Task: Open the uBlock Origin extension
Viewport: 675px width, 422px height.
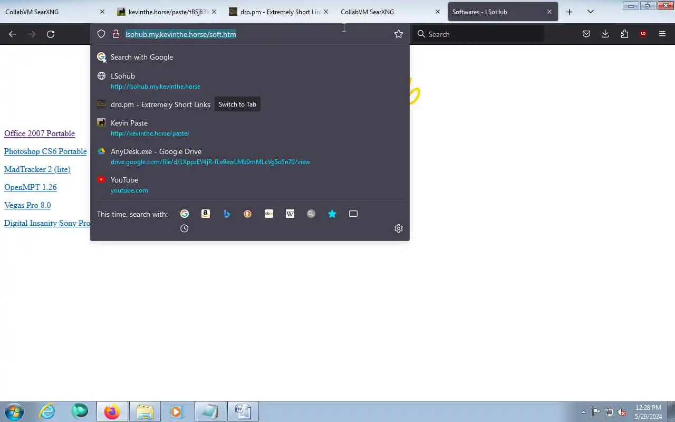Action: (643, 34)
